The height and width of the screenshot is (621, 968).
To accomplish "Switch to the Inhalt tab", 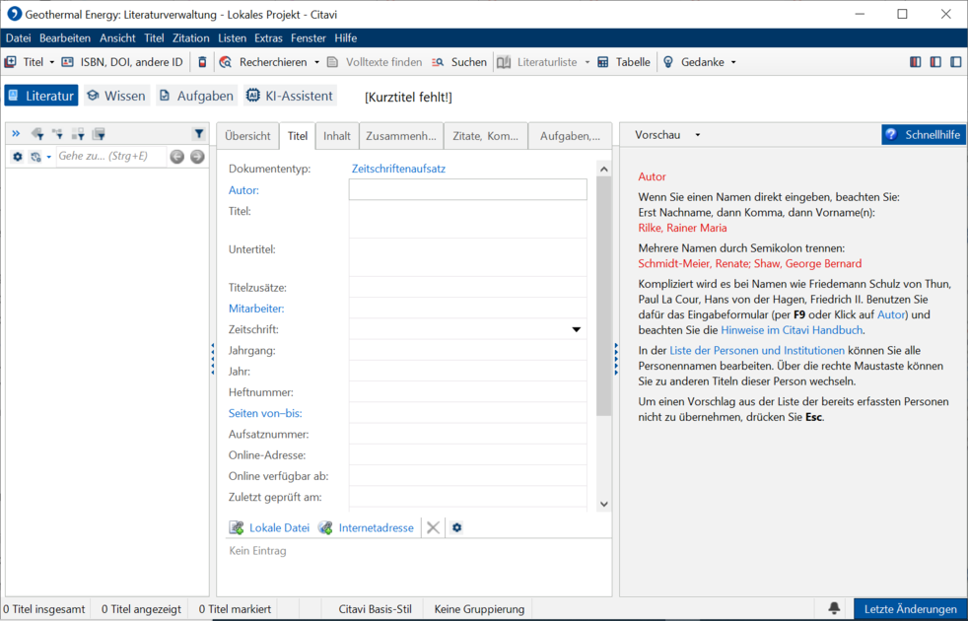I will 337,136.
